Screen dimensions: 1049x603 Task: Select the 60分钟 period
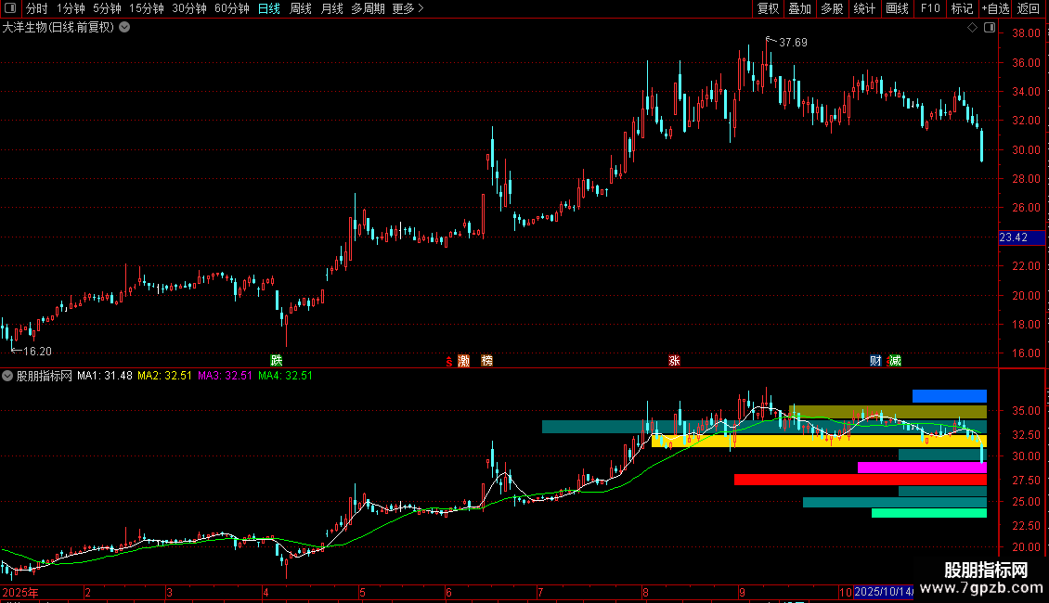232,8
